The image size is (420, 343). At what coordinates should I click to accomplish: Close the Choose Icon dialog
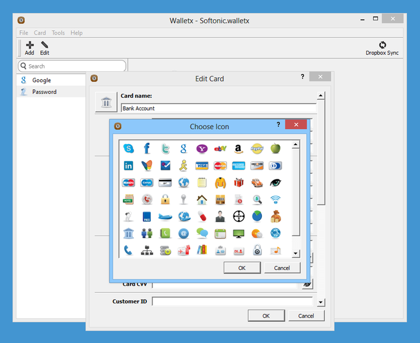[x=296, y=125]
